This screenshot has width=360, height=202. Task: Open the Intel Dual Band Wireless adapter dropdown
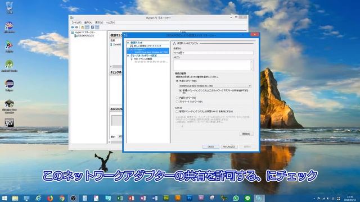[x=215, y=86]
